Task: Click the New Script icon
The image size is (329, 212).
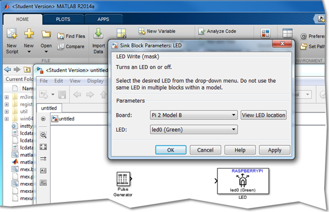Action: pos(12,34)
